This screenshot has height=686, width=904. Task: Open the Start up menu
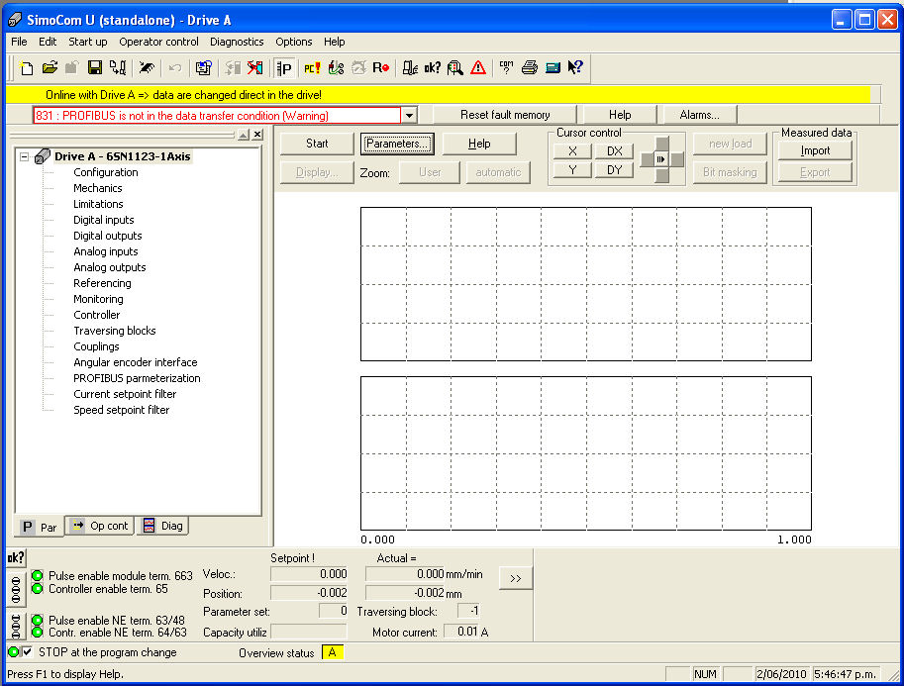click(88, 42)
